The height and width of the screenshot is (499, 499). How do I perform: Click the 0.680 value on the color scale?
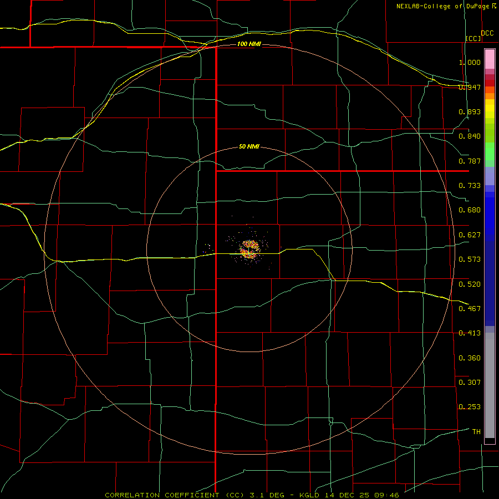click(470, 210)
